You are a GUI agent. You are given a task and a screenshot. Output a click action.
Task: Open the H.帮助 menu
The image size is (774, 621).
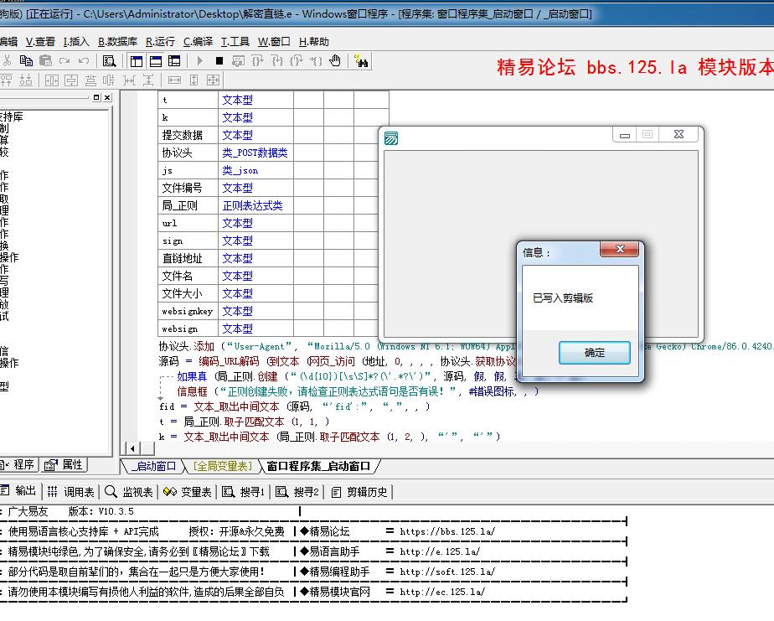[314, 42]
